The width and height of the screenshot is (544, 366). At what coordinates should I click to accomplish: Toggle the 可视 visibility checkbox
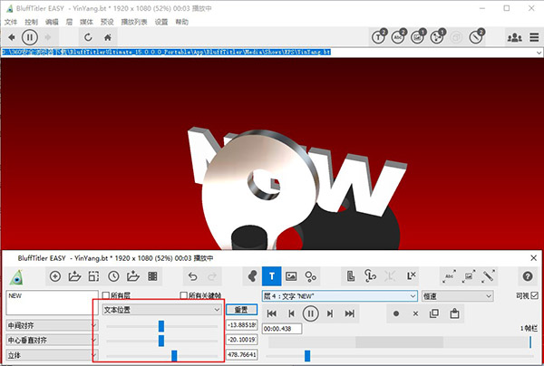(532, 295)
